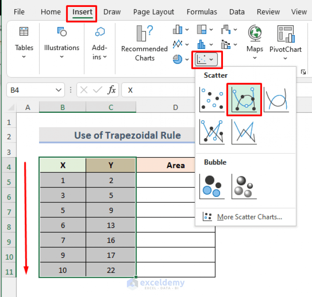Click the Select All corner triangle

pyautogui.click(x=11, y=107)
